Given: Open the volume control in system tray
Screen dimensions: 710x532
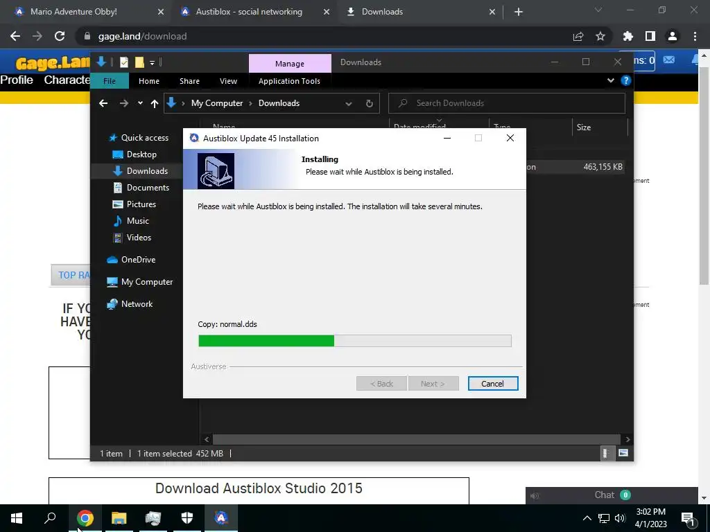Looking at the screenshot, I should [620, 518].
